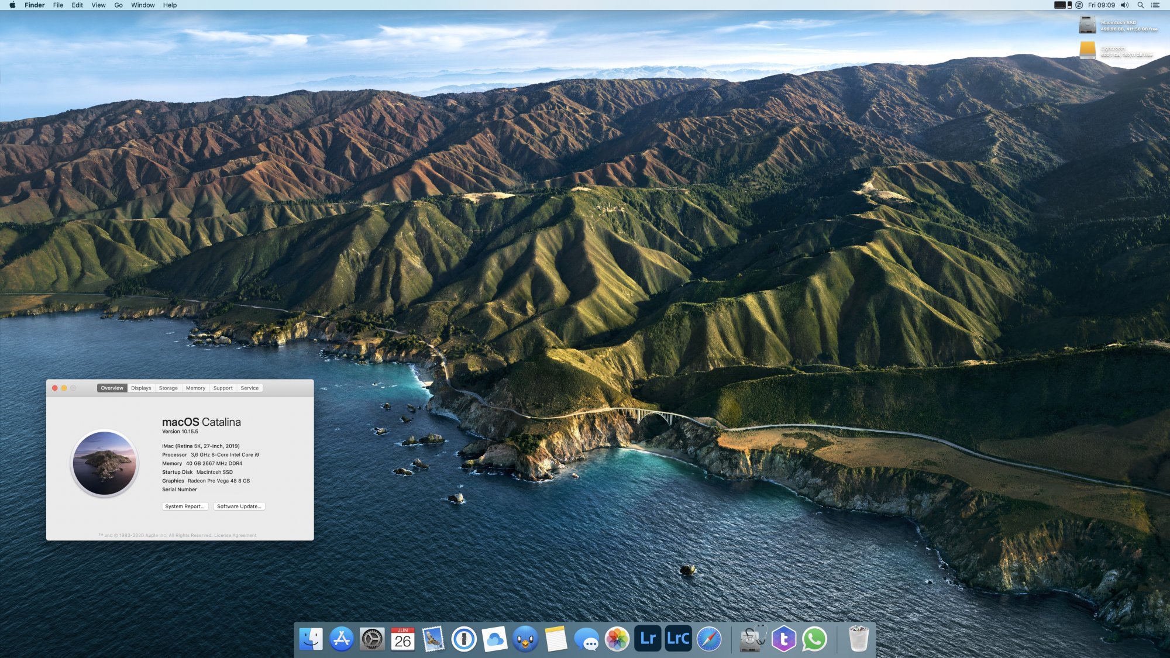Viewport: 1170px width, 658px height.
Task: Launch 1Password from the Dock
Action: pos(464,639)
